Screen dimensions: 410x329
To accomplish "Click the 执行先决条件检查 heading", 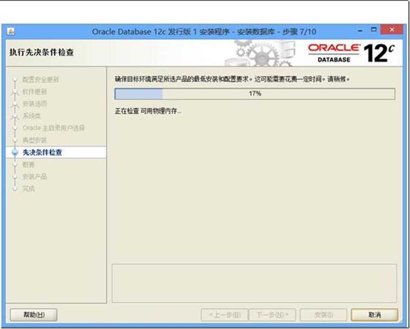I will (x=41, y=52).
